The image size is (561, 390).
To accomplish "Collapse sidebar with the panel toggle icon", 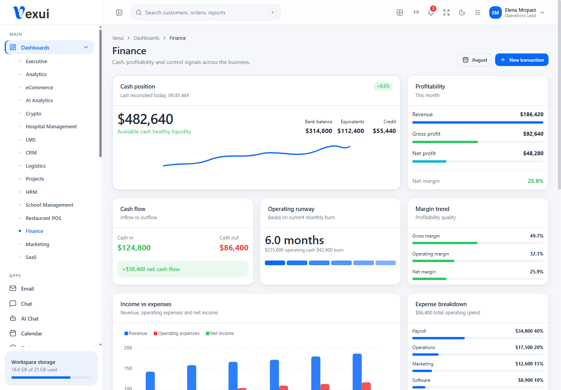I will 119,12.
